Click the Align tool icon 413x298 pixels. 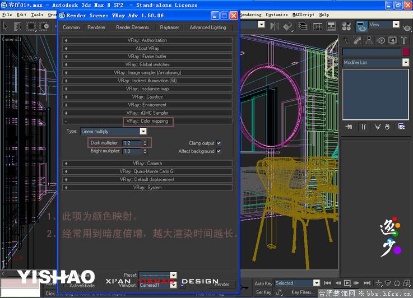pos(287,26)
